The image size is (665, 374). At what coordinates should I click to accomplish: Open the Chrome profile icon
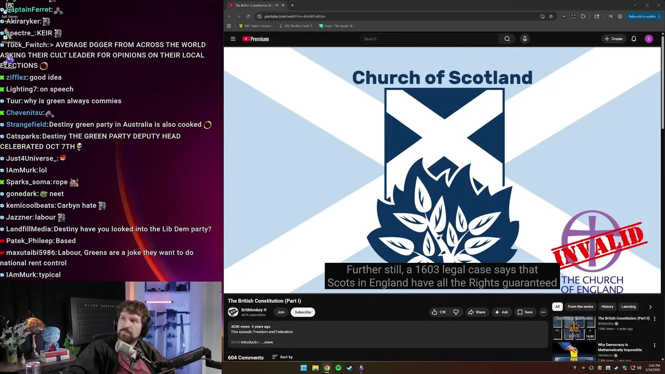[x=620, y=16]
